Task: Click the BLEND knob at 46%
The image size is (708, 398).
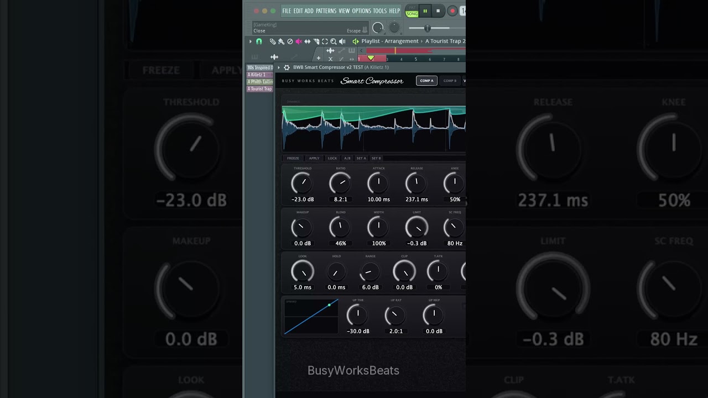Action: tap(340, 227)
